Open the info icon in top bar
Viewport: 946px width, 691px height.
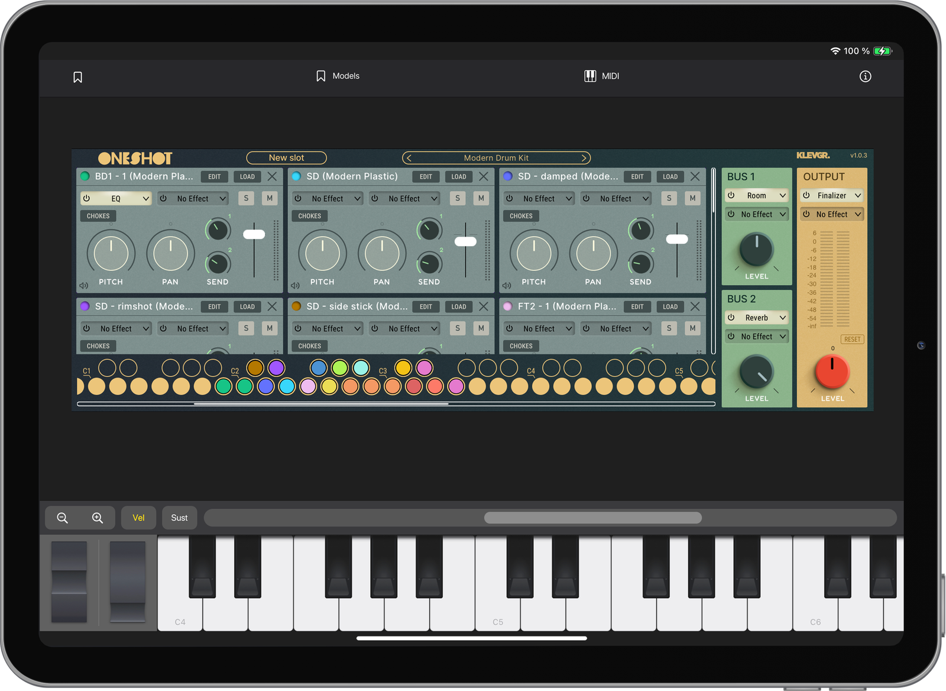[x=865, y=76]
